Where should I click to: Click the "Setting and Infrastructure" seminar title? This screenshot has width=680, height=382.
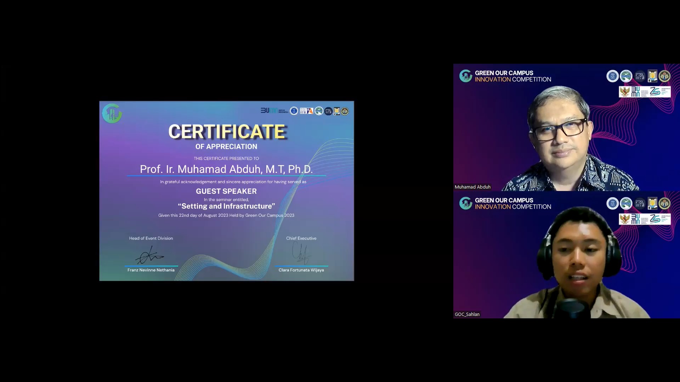tap(226, 206)
